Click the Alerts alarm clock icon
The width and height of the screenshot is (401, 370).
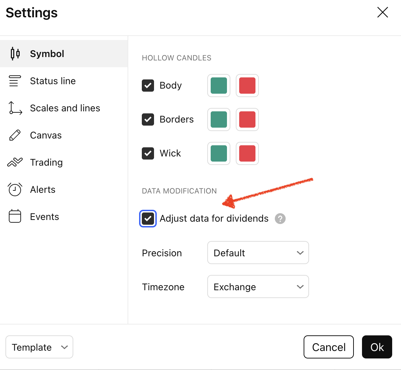(x=15, y=189)
